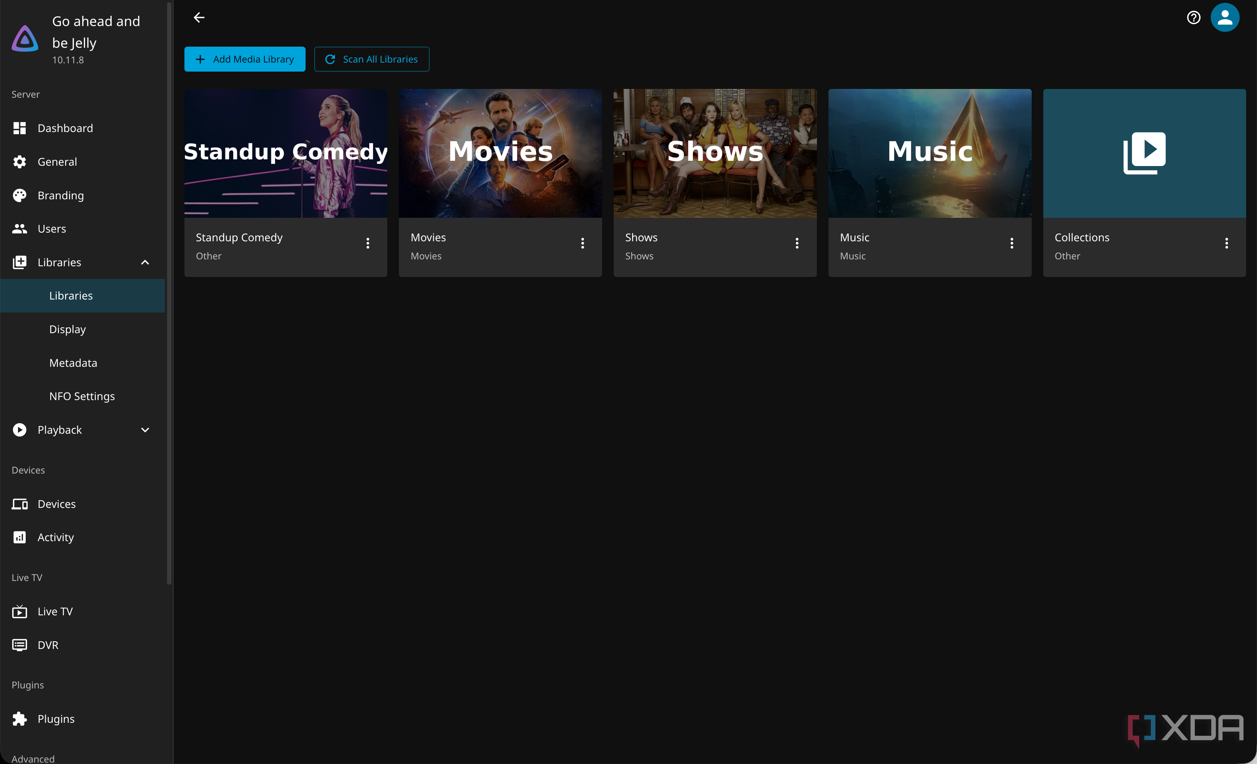Click the Jellyfin logo icon

click(x=25, y=39)
